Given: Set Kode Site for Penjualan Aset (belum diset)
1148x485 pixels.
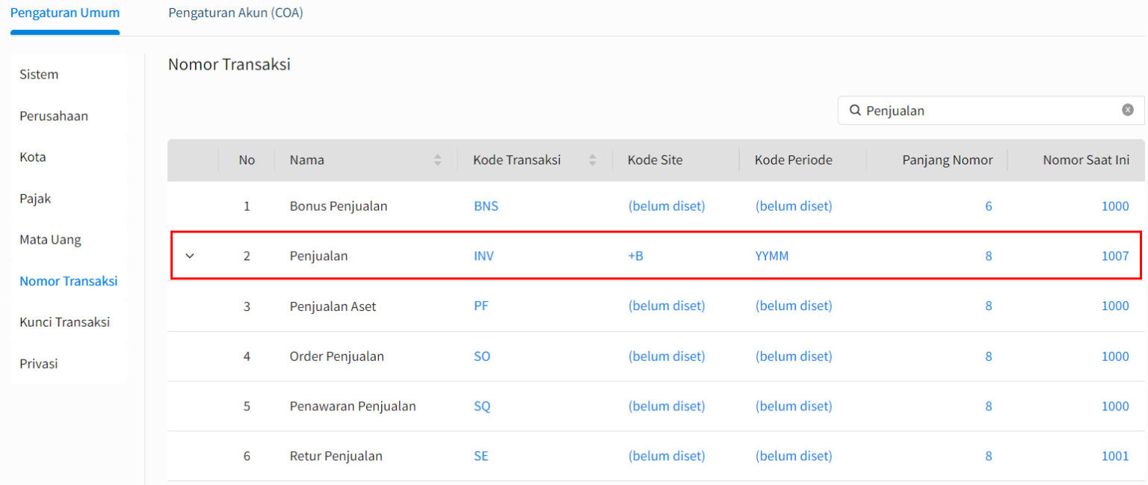Looking at the screenshot, I should (x=667, y=306).
